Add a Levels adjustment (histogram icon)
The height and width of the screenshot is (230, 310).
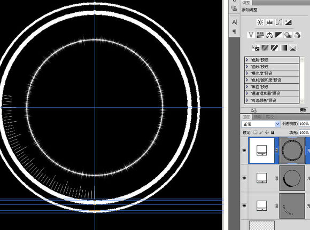click(269, 22)
